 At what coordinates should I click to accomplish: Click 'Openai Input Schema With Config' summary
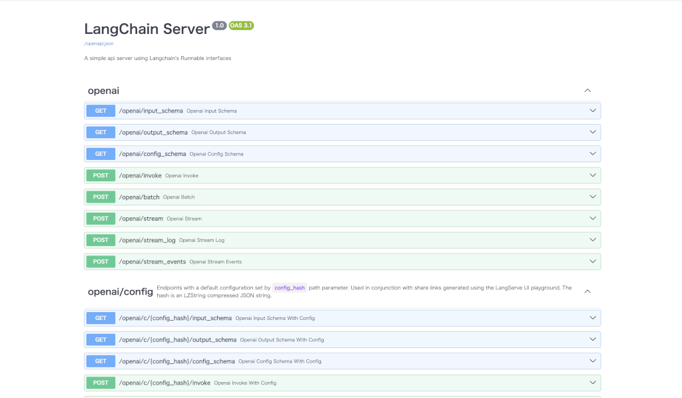point(275,318)
